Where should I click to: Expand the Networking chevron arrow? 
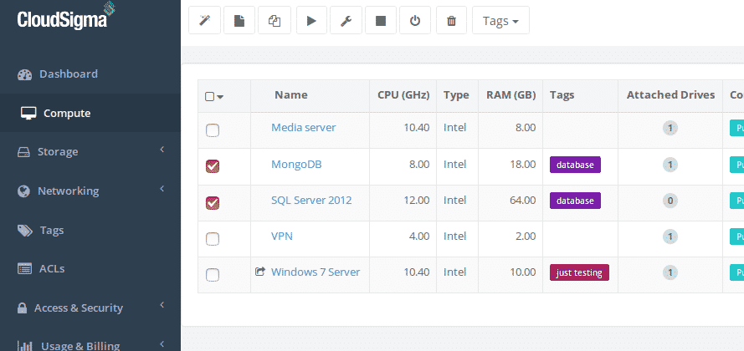[162, 189]
